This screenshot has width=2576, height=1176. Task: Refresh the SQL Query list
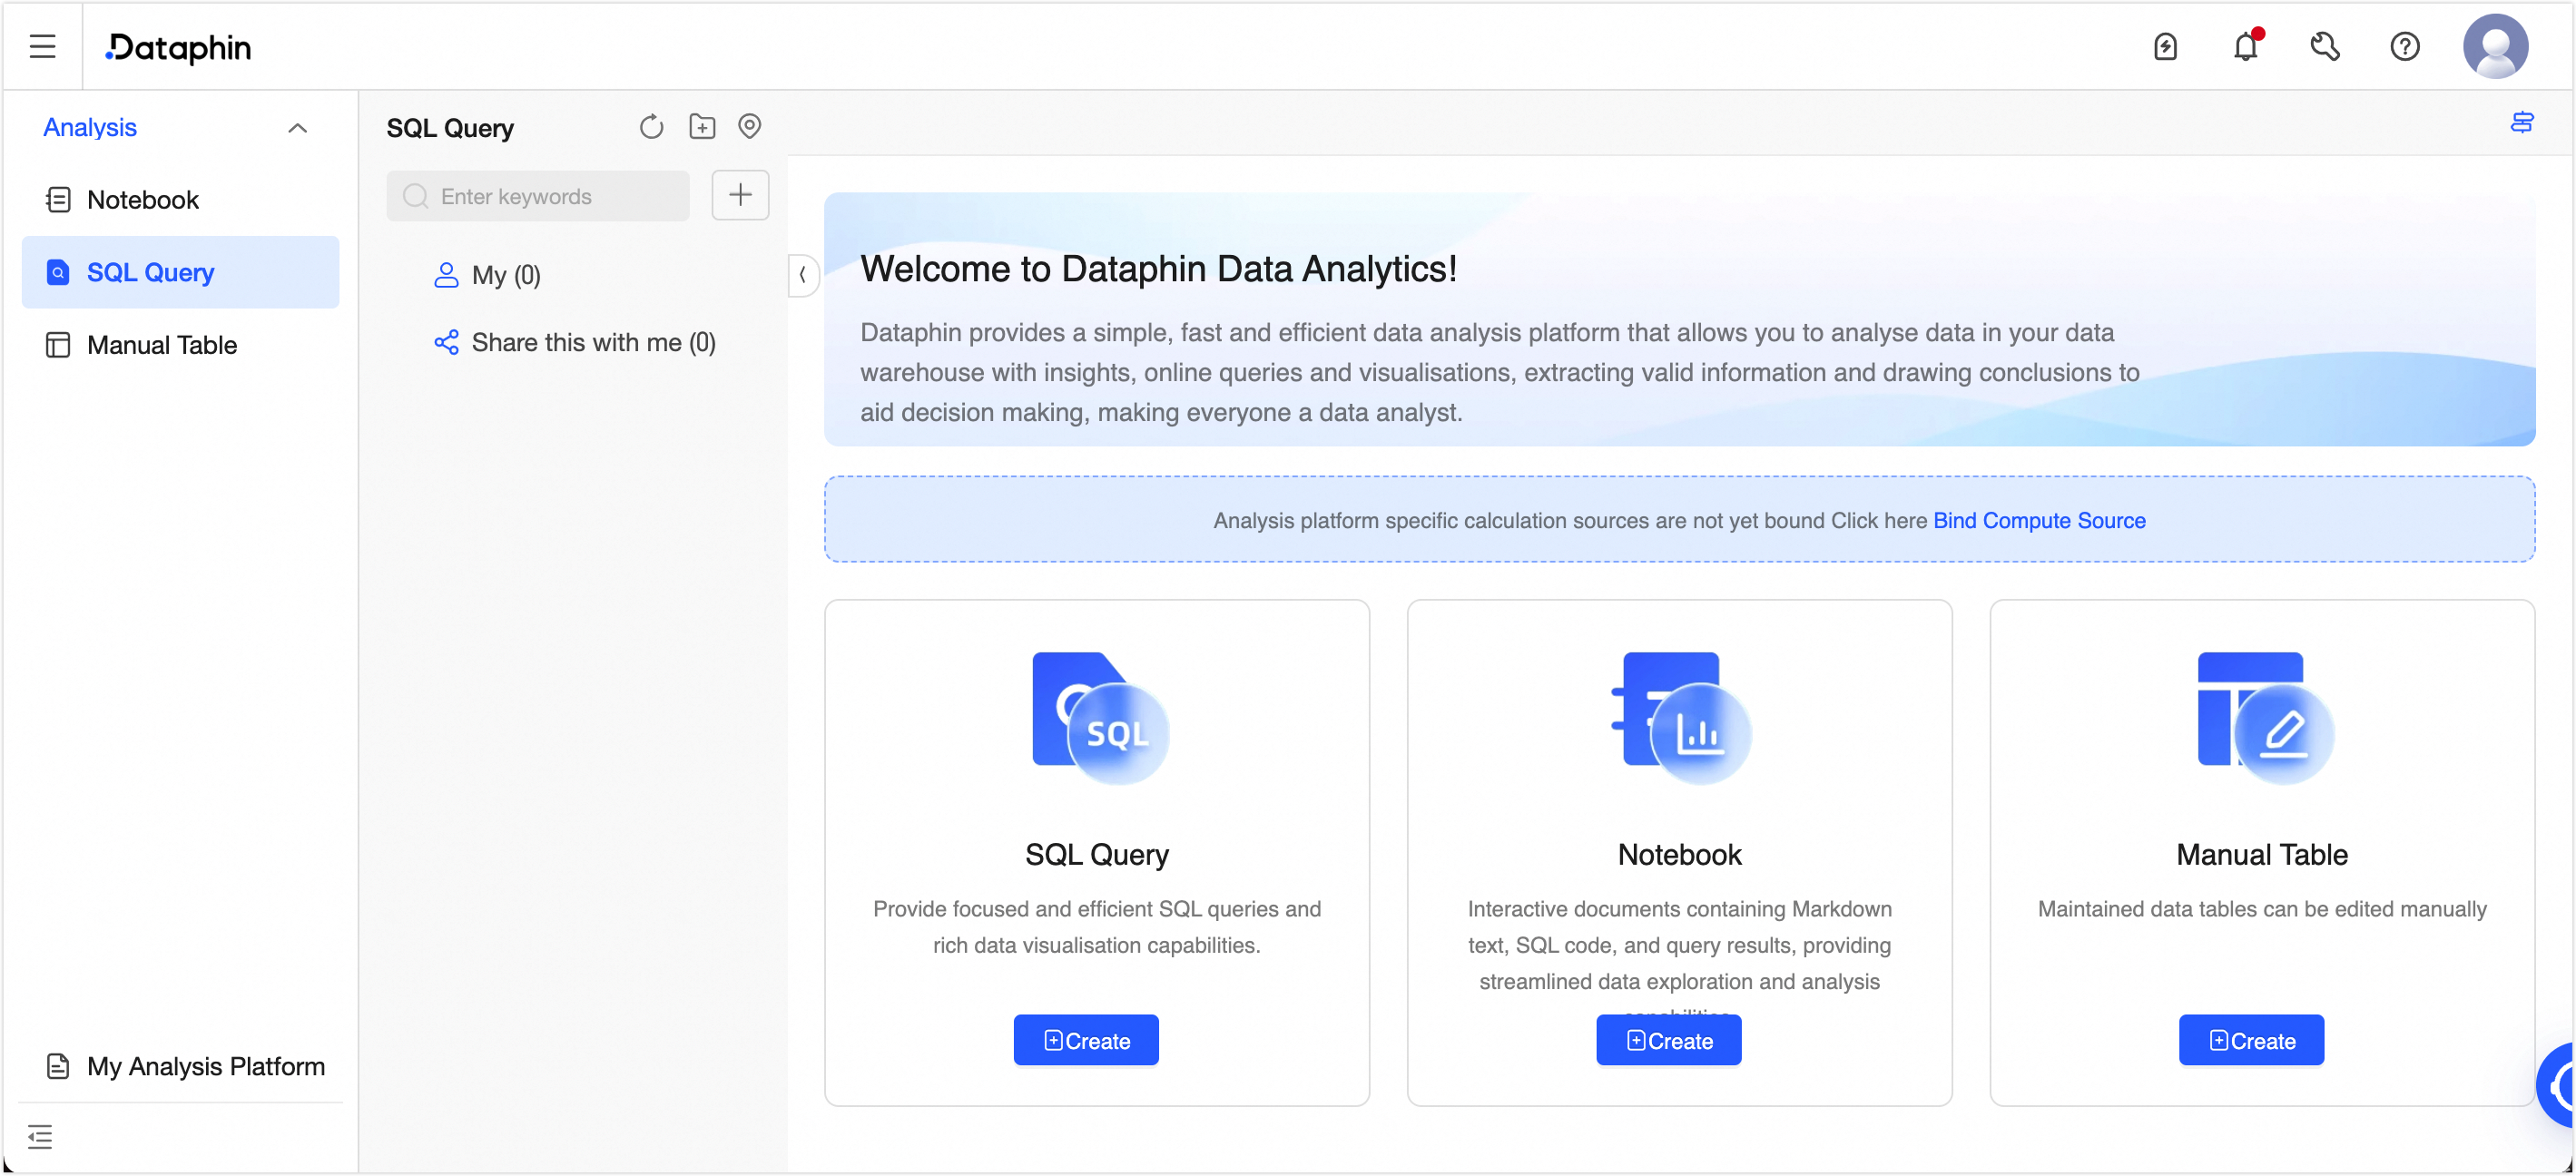pyautogui.click(x=651, y=127)
